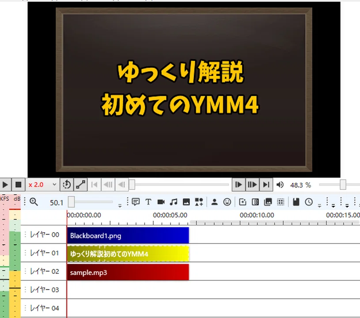Add a frame buffer item with the stacked images icon

(268, 202)
